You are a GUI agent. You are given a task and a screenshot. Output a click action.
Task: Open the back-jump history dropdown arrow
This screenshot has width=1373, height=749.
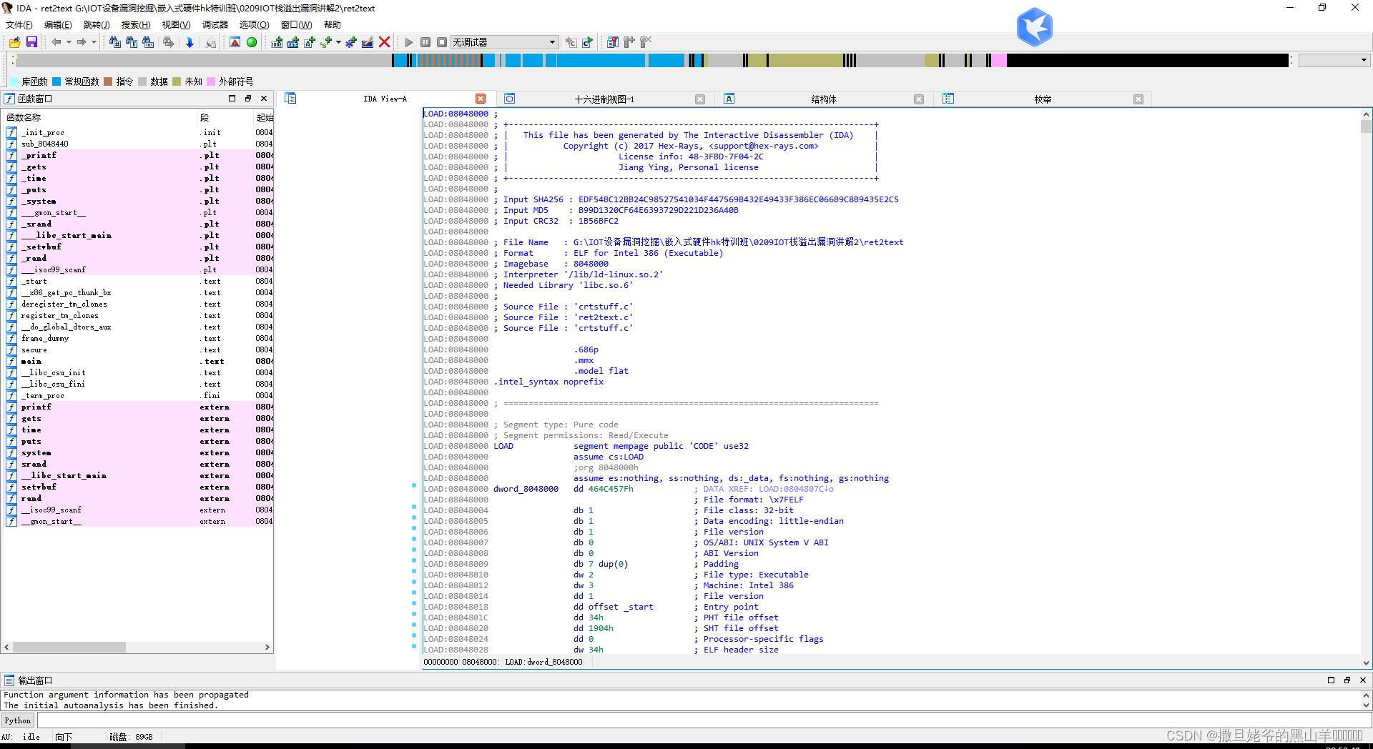click(69, 42)
